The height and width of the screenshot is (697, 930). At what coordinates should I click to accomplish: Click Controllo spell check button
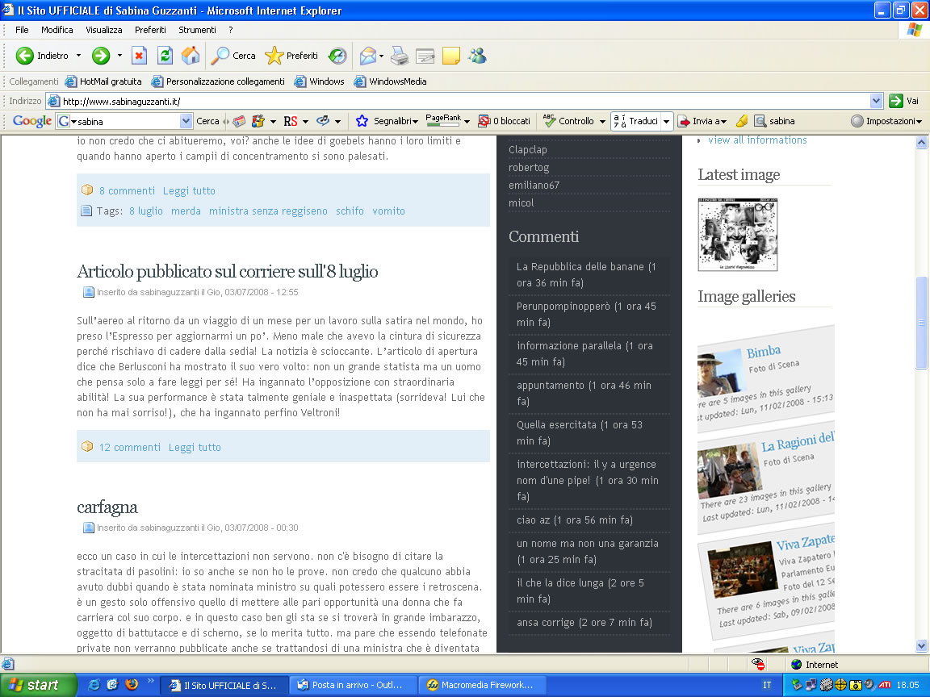click(569, 121)
